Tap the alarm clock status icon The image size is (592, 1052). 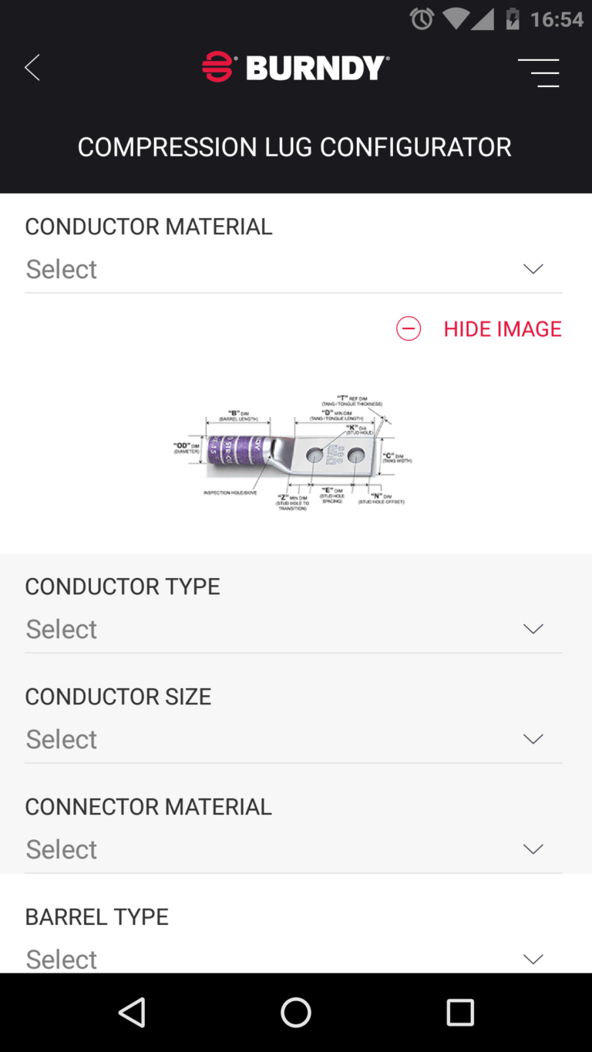[x=422, y=18]
